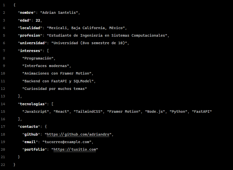The width and height of the screenshot is (233, 170).
Task: Click the "contacto" key
Action: click(29, 127)
